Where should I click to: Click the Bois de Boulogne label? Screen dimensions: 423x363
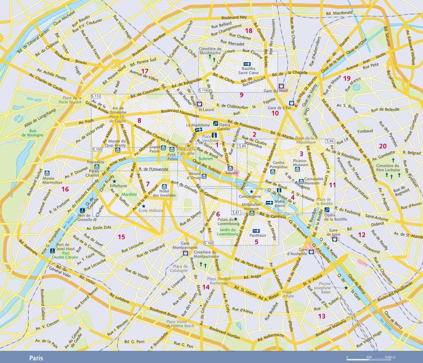tap(32, 133)
